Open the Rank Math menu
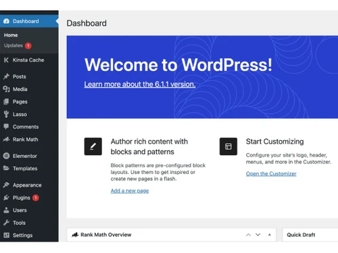338x253 pixels. pyautogui.click(x=29, y=140)
